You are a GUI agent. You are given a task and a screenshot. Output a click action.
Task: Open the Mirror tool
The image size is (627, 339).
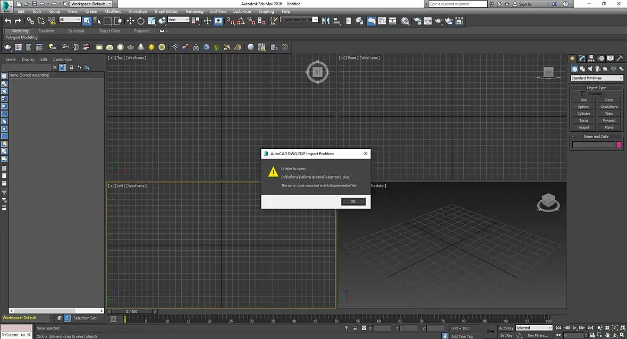point(326,21)
